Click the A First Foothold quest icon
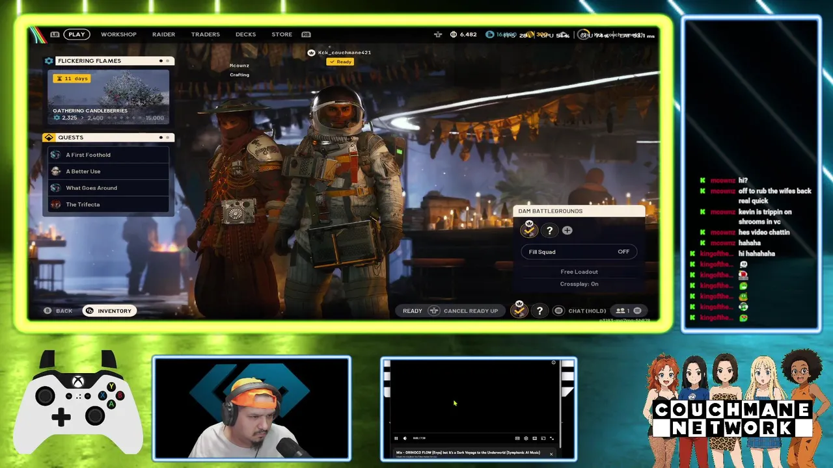833x468 pixels. click(x=55, y=155)
